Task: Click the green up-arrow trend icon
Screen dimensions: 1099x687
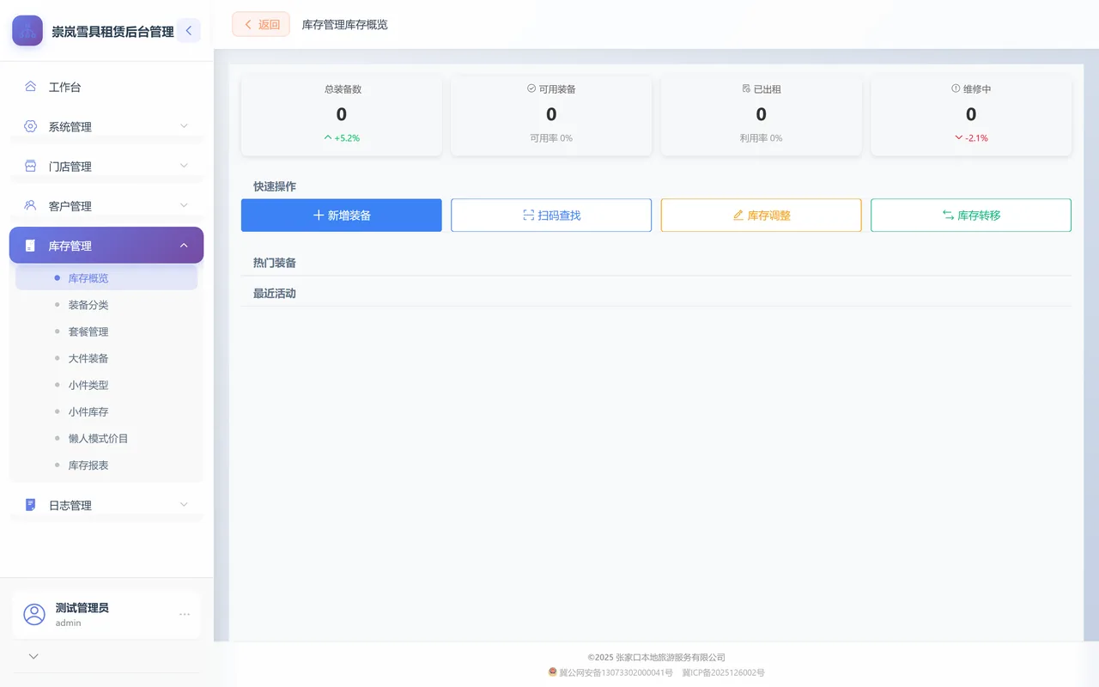Action: [x=328, y=137]
